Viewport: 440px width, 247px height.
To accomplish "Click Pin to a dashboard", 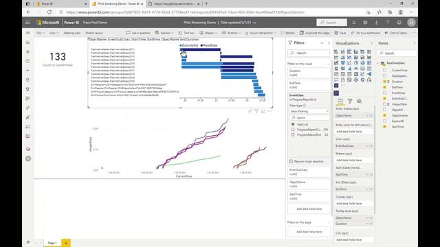I will pos(365,33).
